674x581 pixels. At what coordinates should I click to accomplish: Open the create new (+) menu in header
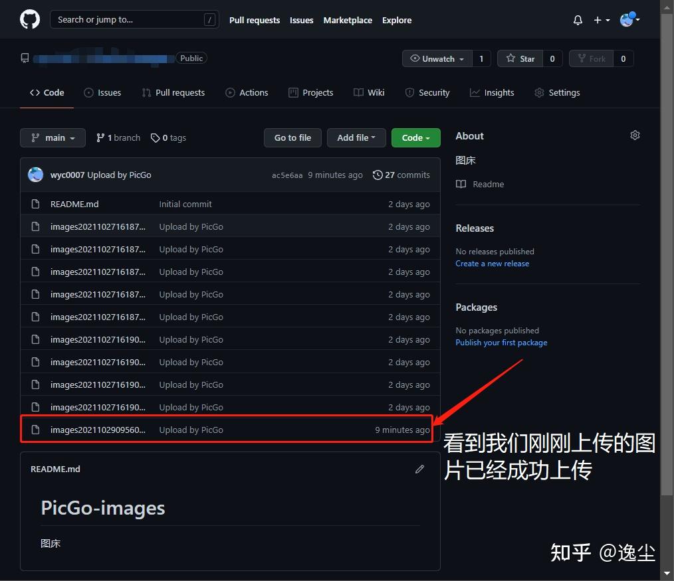[600, 20]
